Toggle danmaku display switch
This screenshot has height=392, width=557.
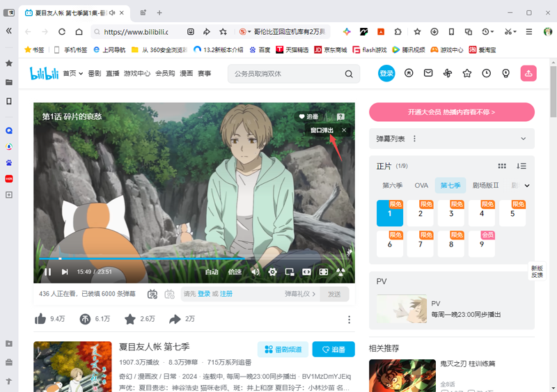pyautogui.click(x=152, y=295)
